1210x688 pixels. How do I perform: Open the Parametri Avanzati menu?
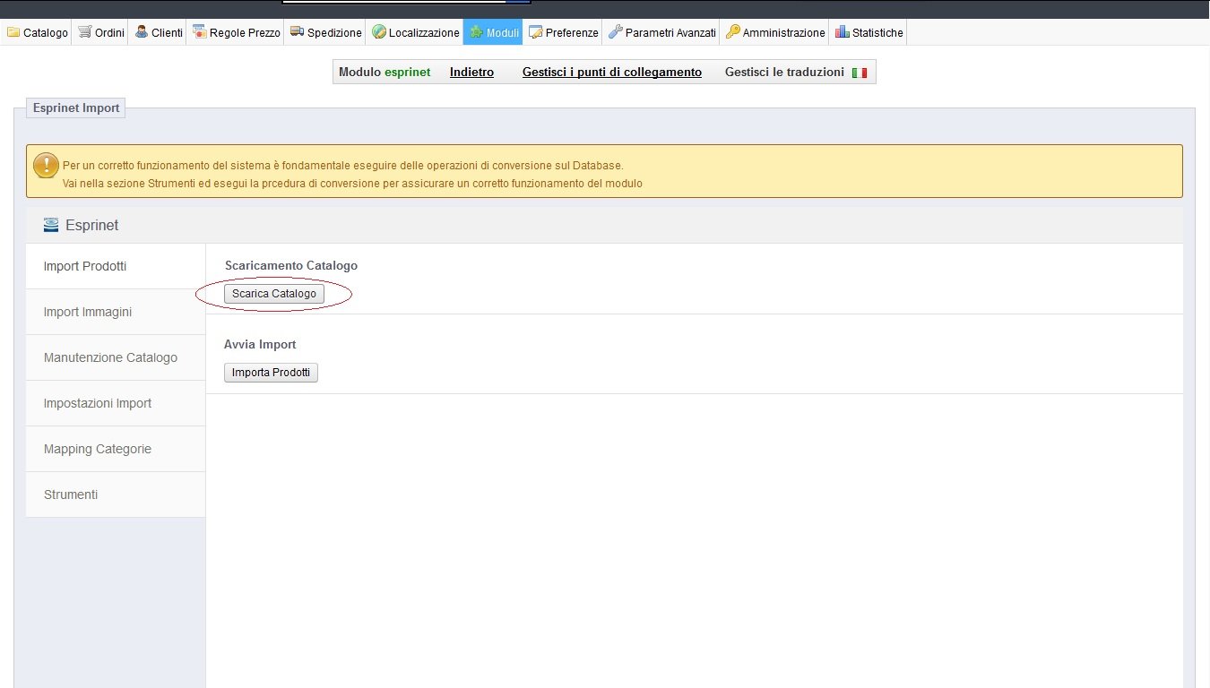[661, 32]
